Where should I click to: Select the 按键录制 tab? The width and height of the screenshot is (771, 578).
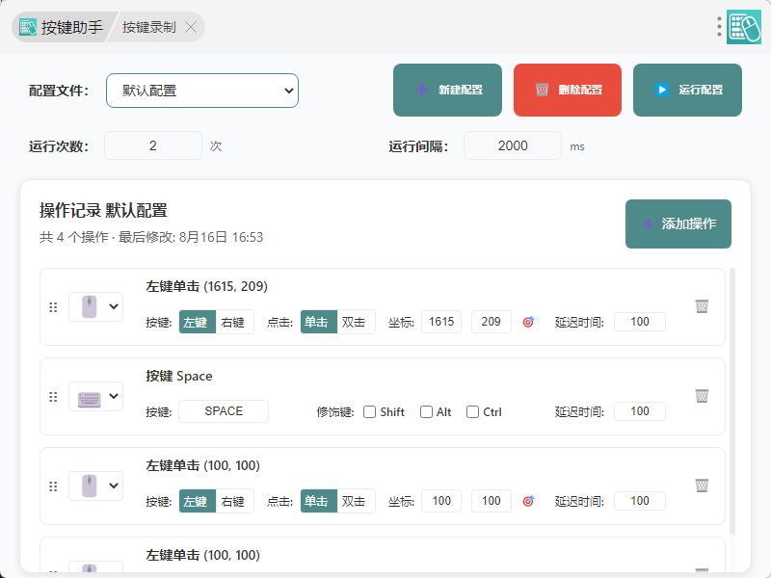pos(149,27)
